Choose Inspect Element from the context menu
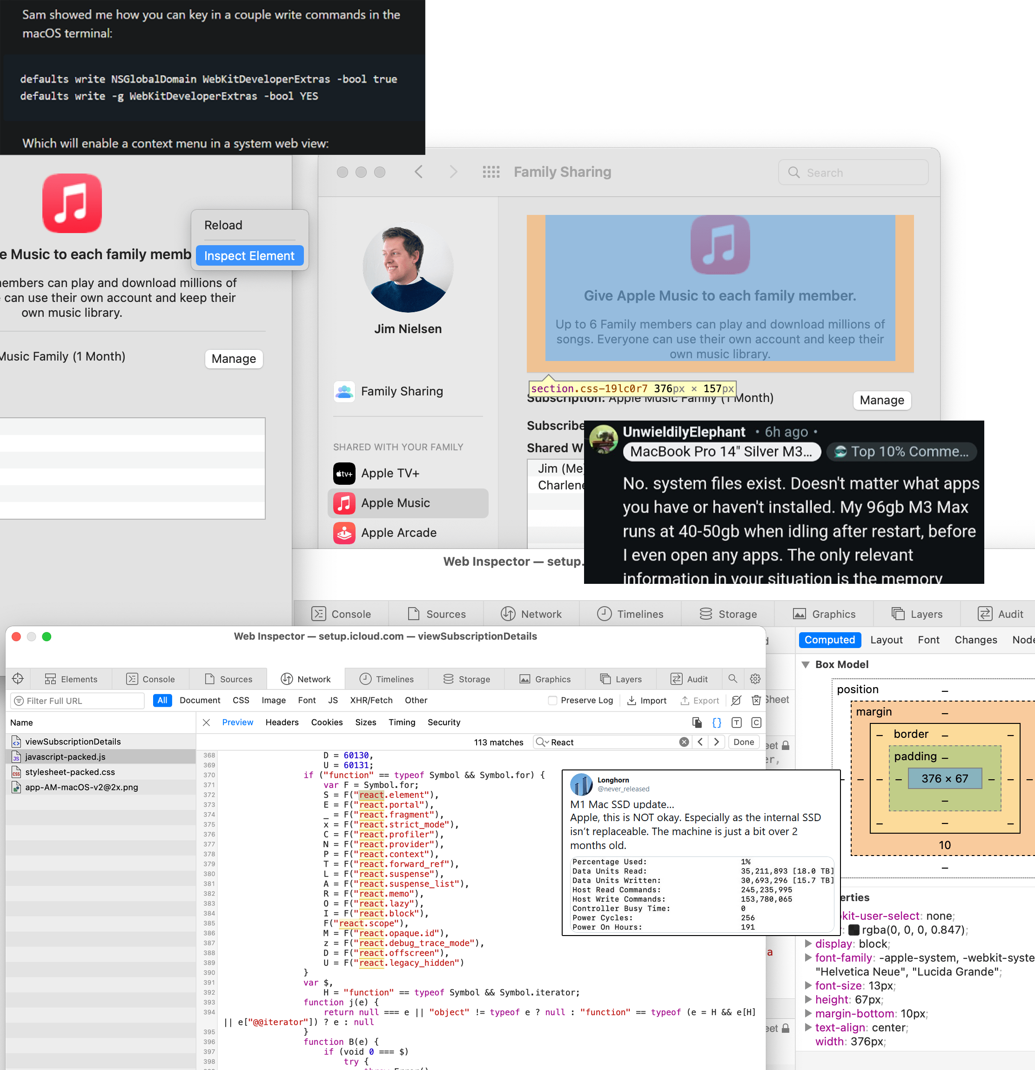1035x1070 pixels. [249, 255]
